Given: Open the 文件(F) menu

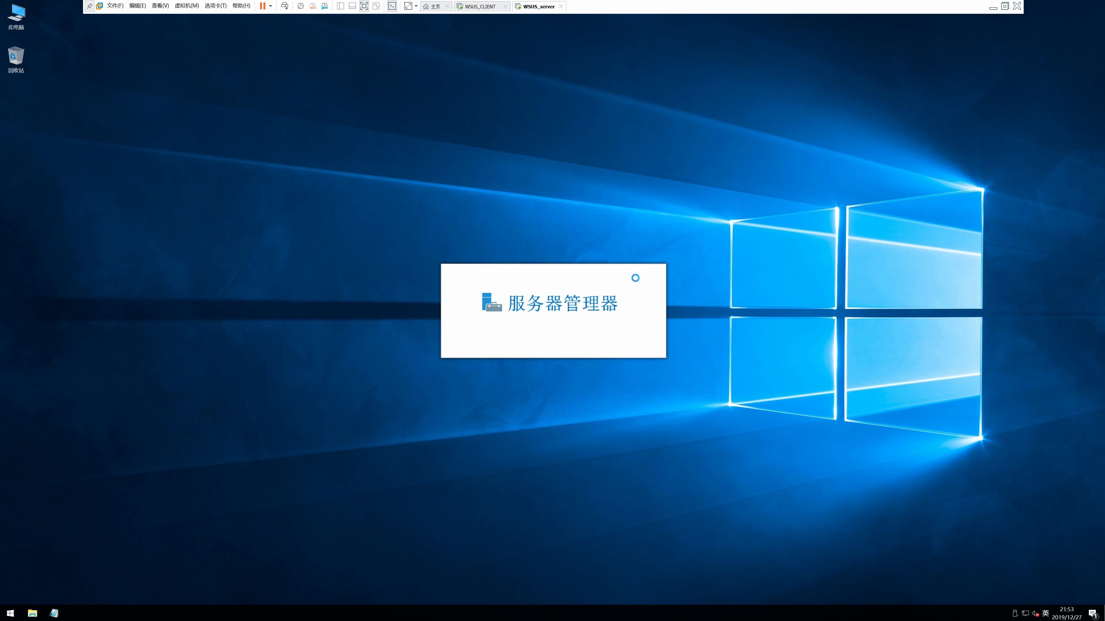Looking at the screenshot, I should point(115,6).
